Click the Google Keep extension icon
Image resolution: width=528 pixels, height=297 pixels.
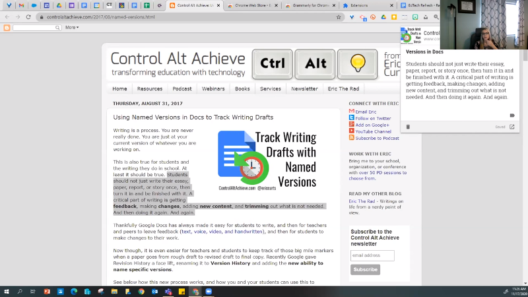pyautogui.click(x=394, y=17)
